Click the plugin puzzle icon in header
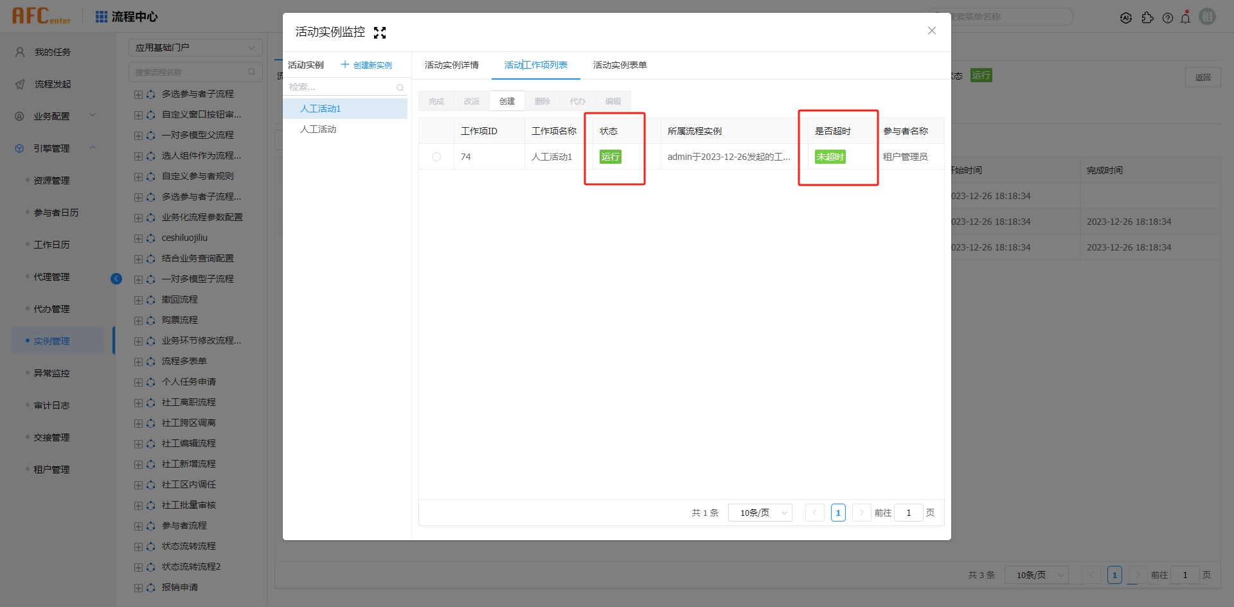The width and height of the screenshot is (1234, 607). 1149,17
